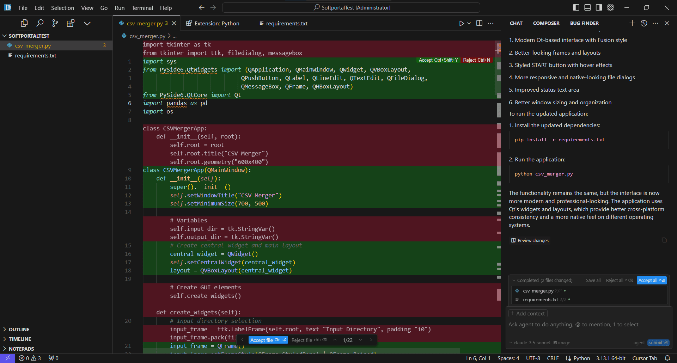
Task: Split the editor to the right
Action: point(479,23)
